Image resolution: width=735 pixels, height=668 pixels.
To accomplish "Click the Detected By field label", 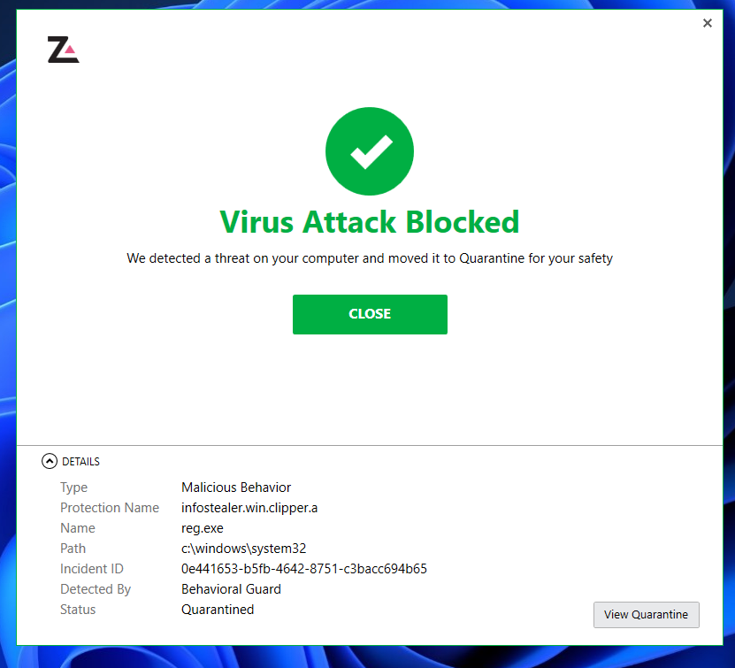I will pyautogui.click(x=96, y=589).
